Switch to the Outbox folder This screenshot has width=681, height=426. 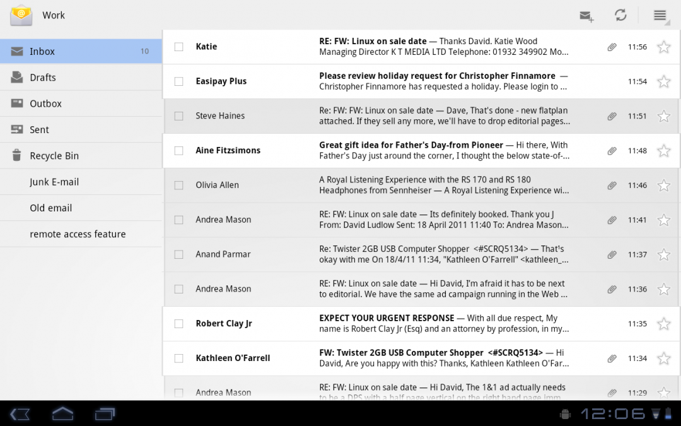(81, 104)
